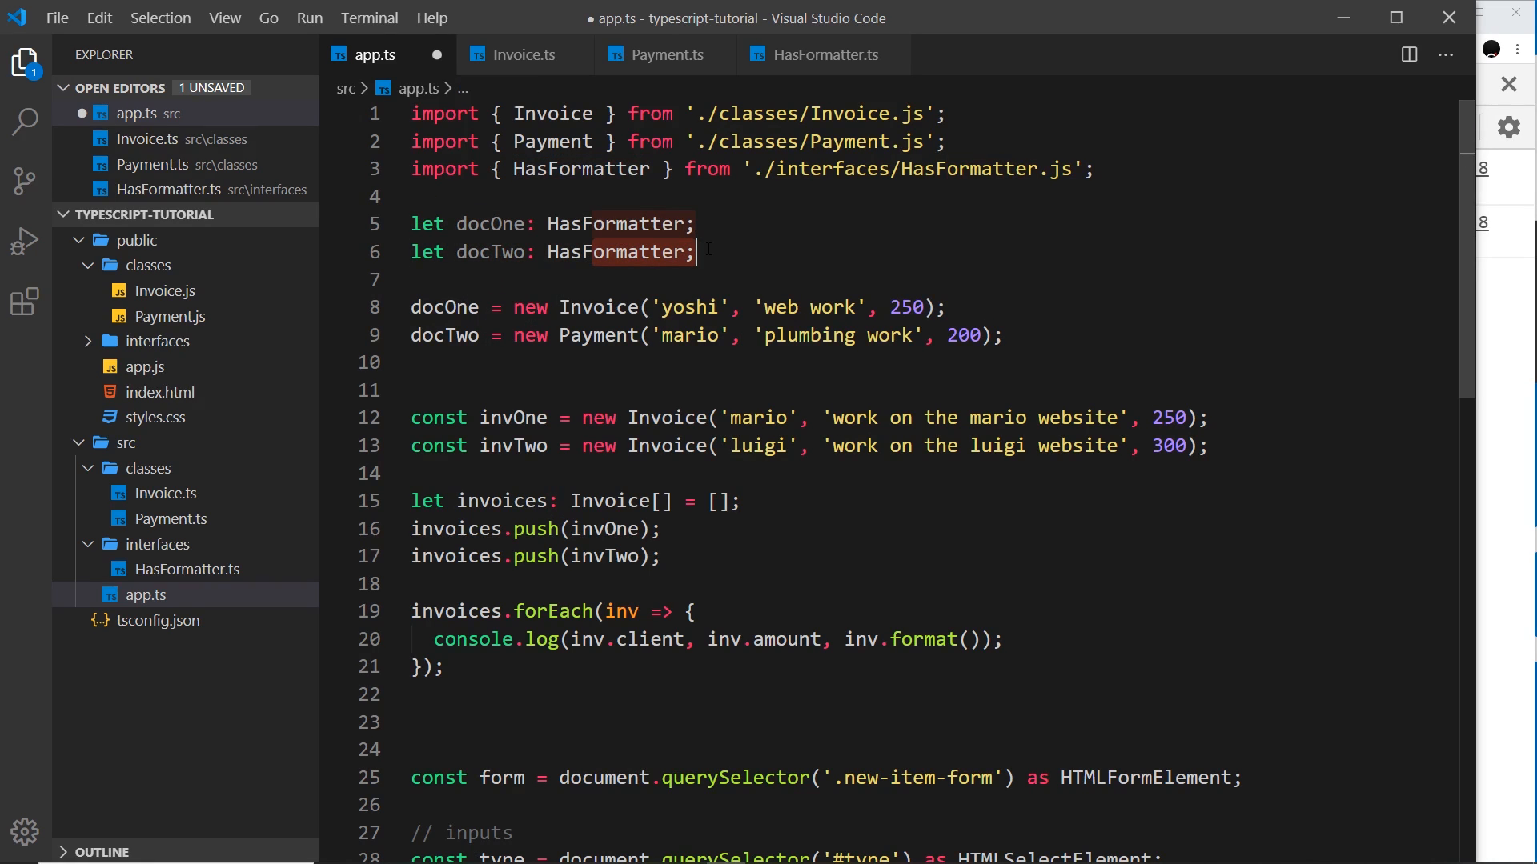Click the unsaved dot on app.ts tab
Image resolution: width=1537 pixels, height=864 pixels.
coord(437,55)
